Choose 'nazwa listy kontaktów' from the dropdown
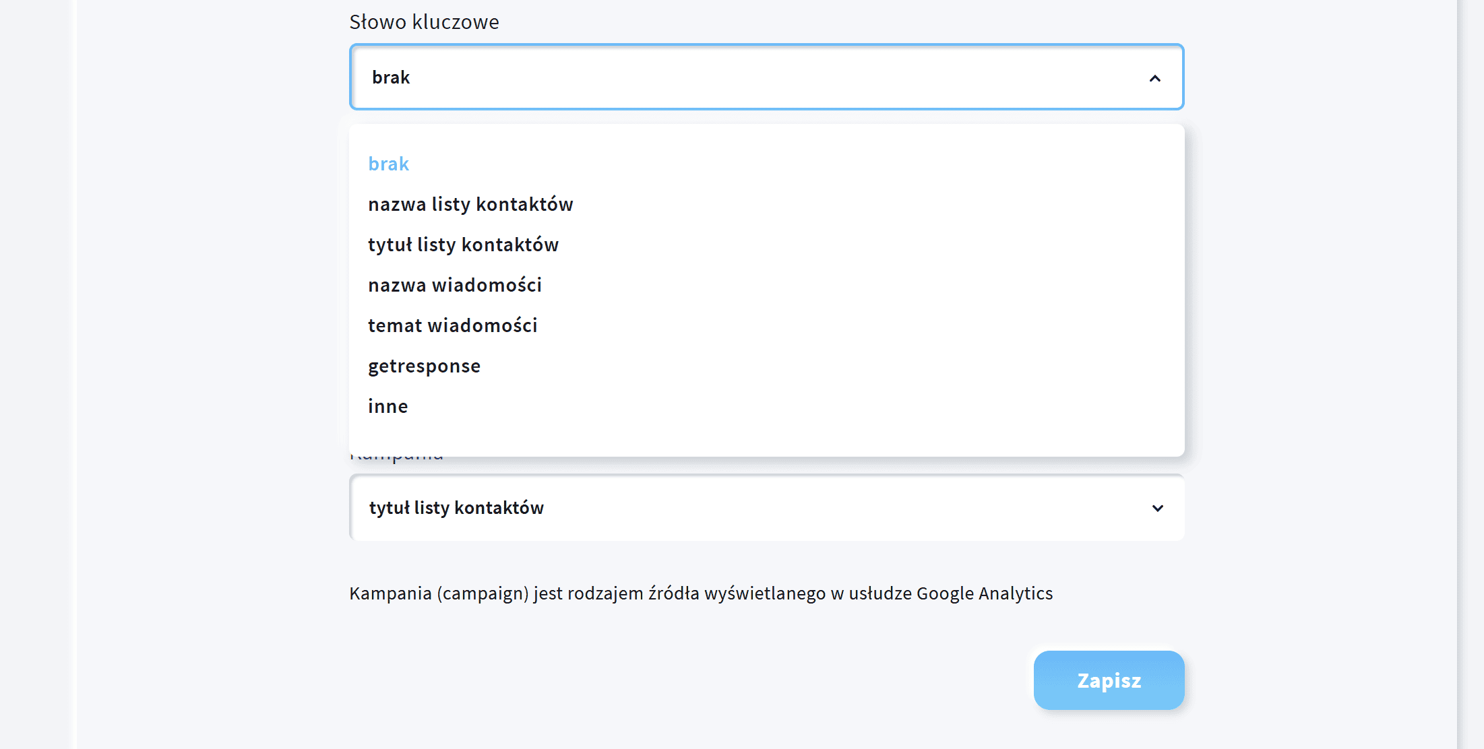Image resolution: width=1484 pixels, height=749 pixels. (470, 204)
